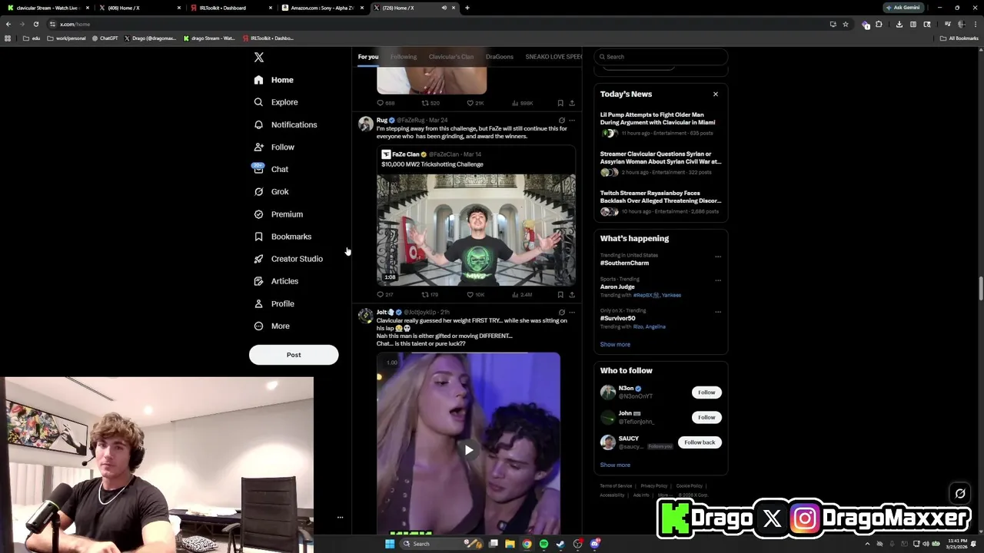Open more options on Rug's post
Image resolution: width=984 pixels, height=553 pixels.
point(572,121)
